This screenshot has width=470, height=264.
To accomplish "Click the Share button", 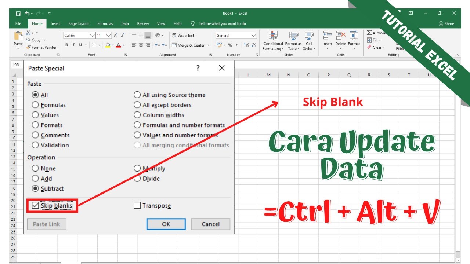I will [x=446, y=23].
